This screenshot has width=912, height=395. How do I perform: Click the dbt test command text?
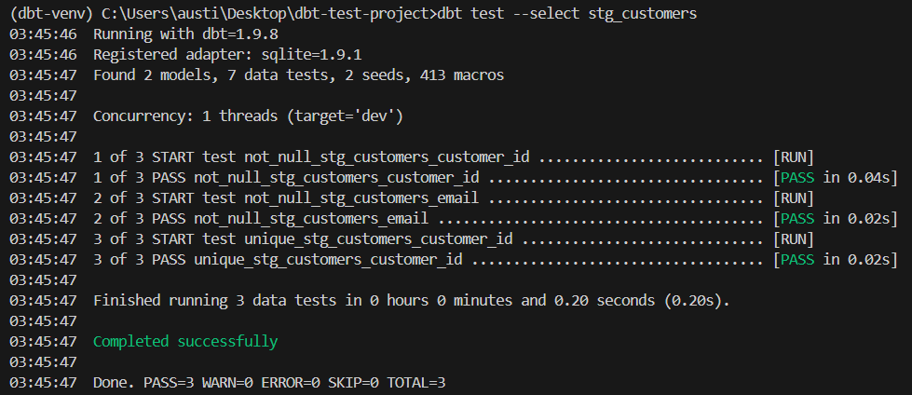click(565, 13)
